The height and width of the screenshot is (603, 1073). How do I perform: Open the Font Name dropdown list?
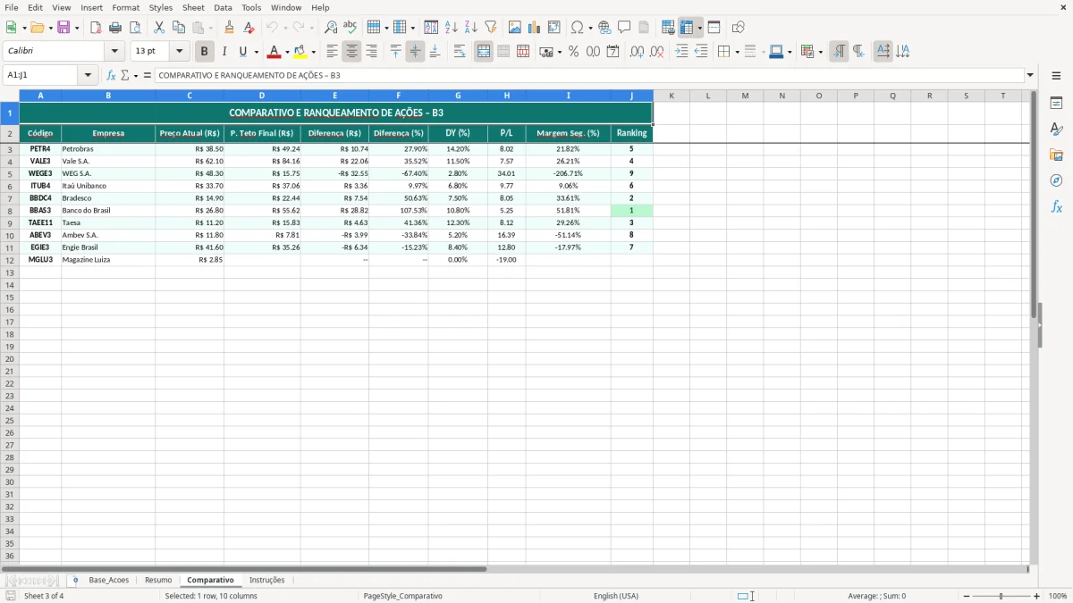pyautogui.click(x=114, y=52)
